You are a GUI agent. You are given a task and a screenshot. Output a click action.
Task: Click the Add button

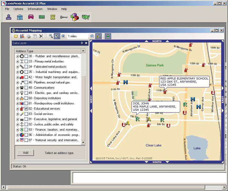(x=25, y=153)
